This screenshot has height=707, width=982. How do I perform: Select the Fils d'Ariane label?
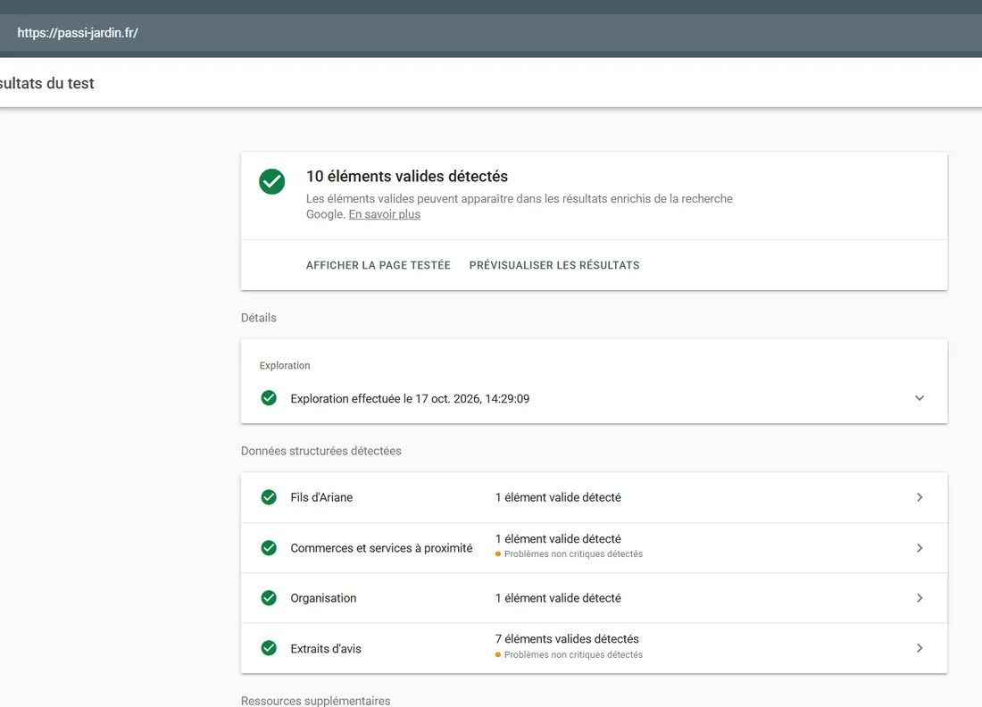pos(321,497)
